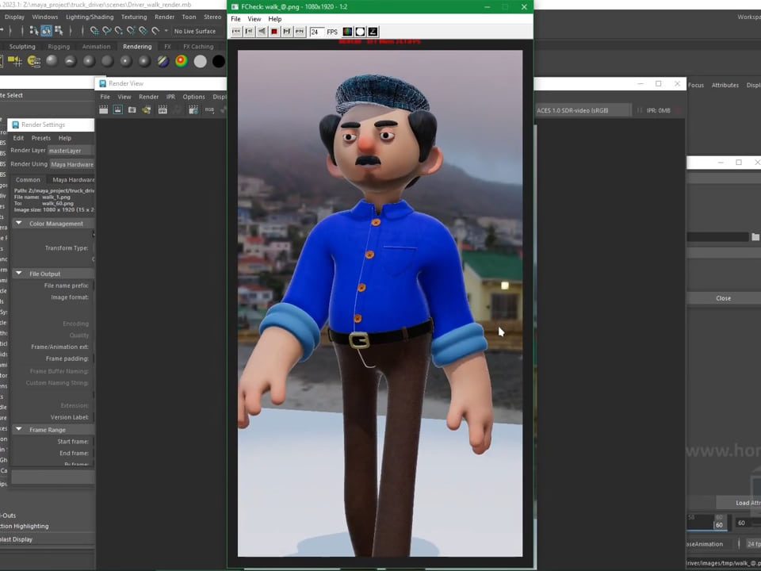Toggle snap to projected center magnet
Screen dimensions: 761x571
131,31
